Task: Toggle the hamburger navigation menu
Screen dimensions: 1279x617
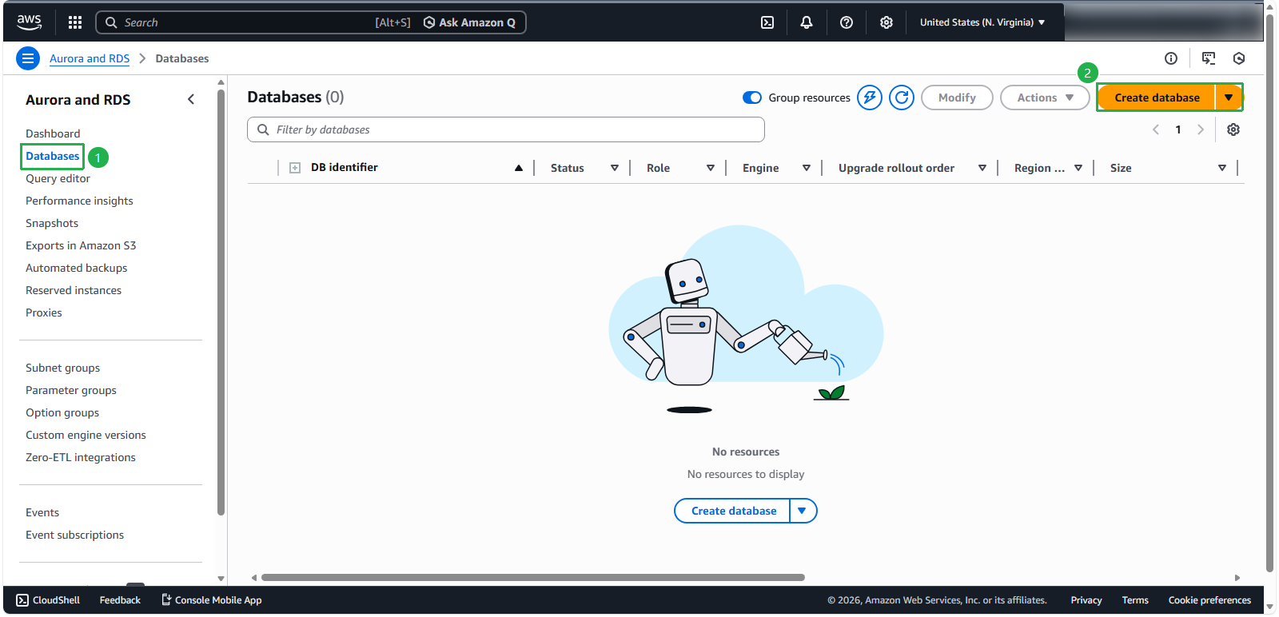Action: (28, 58)
